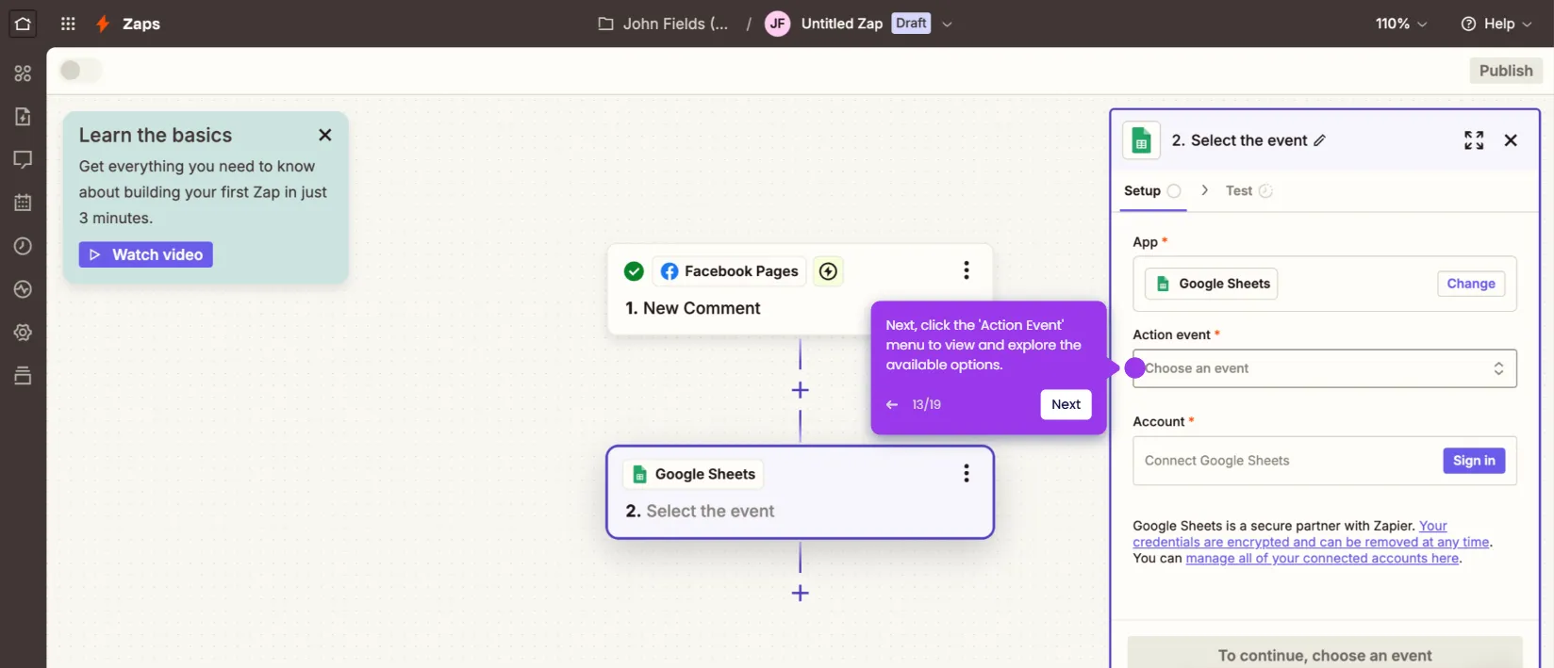
Task: Click the Watch video button
Action: tap(146, 254)
